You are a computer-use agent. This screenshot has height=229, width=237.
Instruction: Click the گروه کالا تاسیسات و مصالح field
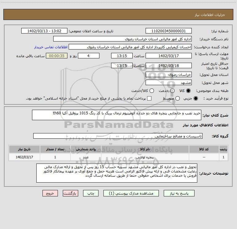click(118, 136)
